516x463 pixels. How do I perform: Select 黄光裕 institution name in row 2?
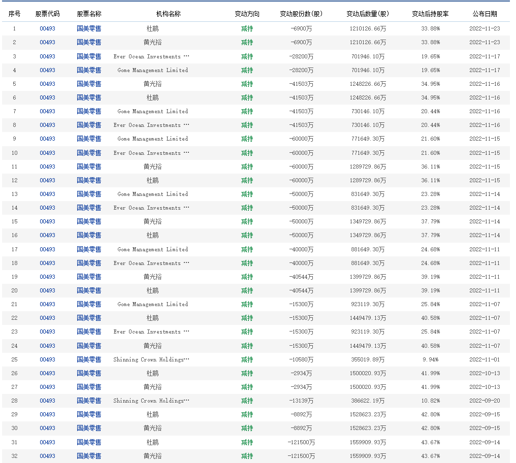coord(152,43)
